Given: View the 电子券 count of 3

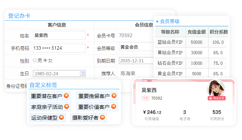Looking at the screenshot, I should 184,112.
